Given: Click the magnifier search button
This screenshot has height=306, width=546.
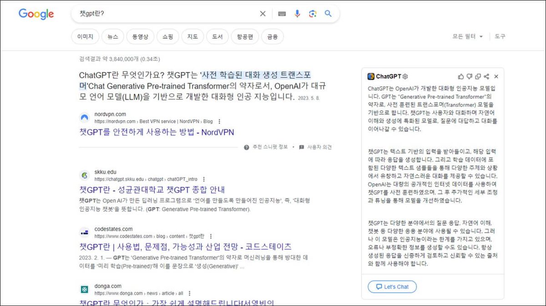Looking at the screenshot, I should point(328,14).
